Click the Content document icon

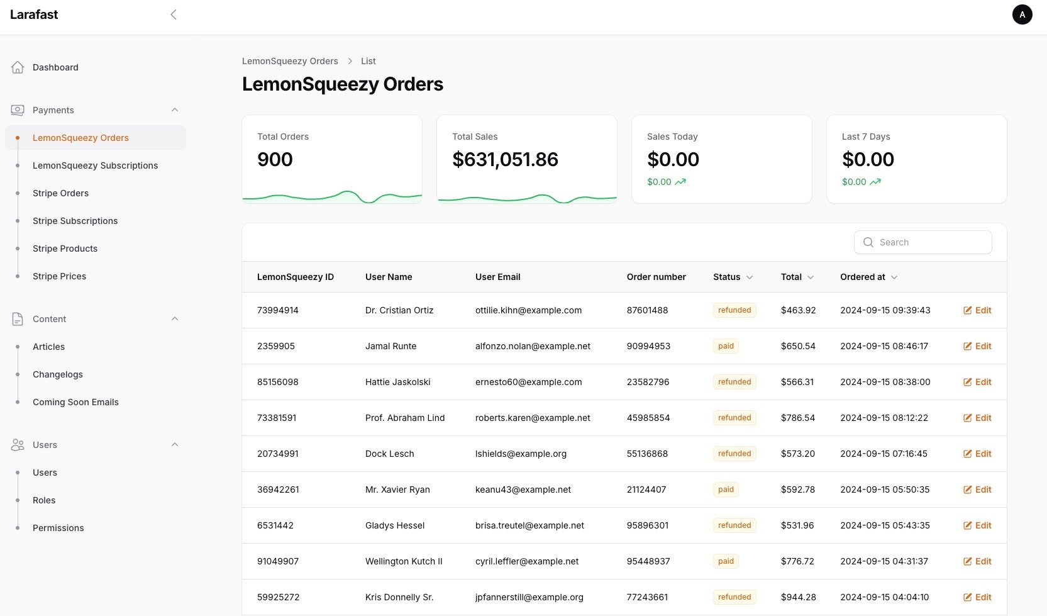pyautogui.click(x=18, y=319)
